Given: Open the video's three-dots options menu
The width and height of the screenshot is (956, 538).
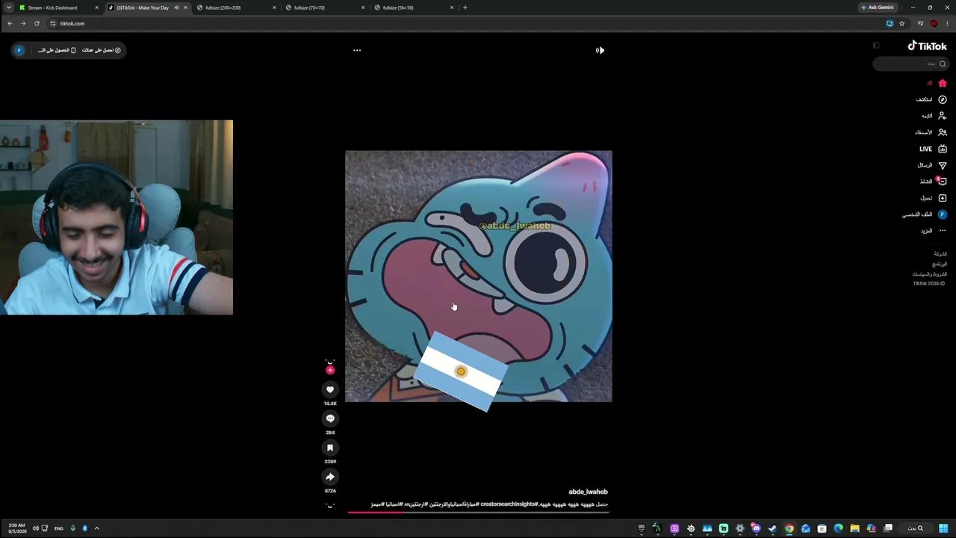Looking at the screenshot, I should [x=357, y=50].
